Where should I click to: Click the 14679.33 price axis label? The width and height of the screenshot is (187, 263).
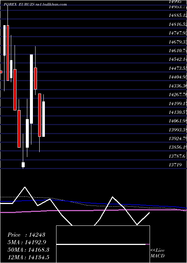point(178,42)
